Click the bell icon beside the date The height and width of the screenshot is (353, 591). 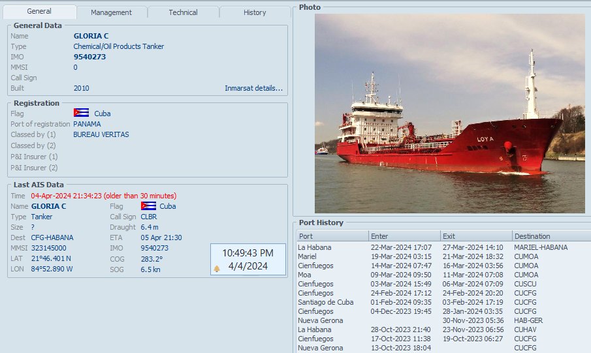[217, 269]
